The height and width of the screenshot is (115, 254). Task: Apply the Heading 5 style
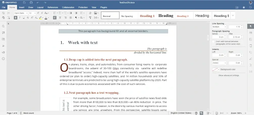[x=221, y=16]
